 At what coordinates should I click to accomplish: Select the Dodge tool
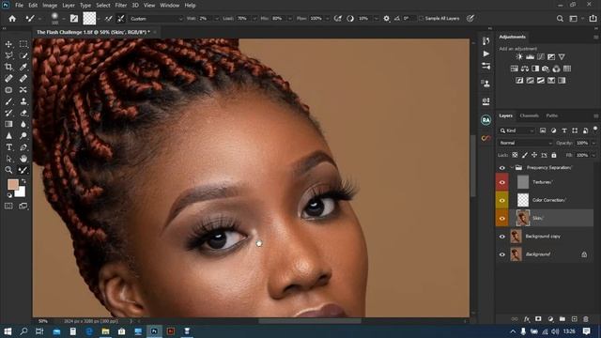[x=23, y=135]
